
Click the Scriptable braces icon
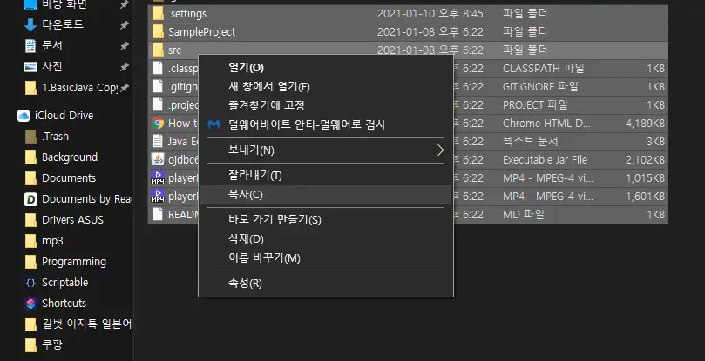coord(31,283)
